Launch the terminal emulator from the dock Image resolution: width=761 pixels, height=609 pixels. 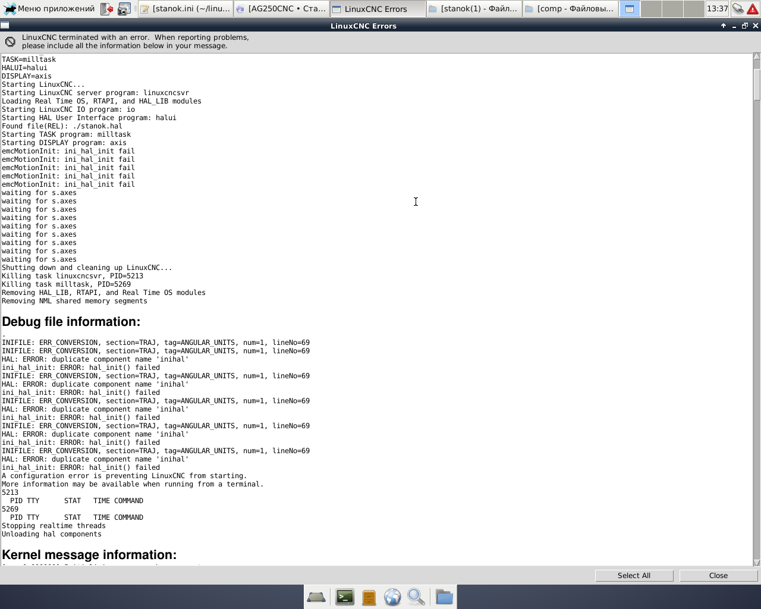(x=345, y=597)
